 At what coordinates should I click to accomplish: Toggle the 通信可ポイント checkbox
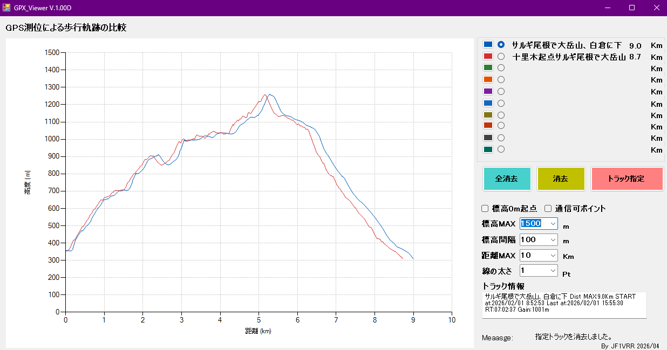548,209
